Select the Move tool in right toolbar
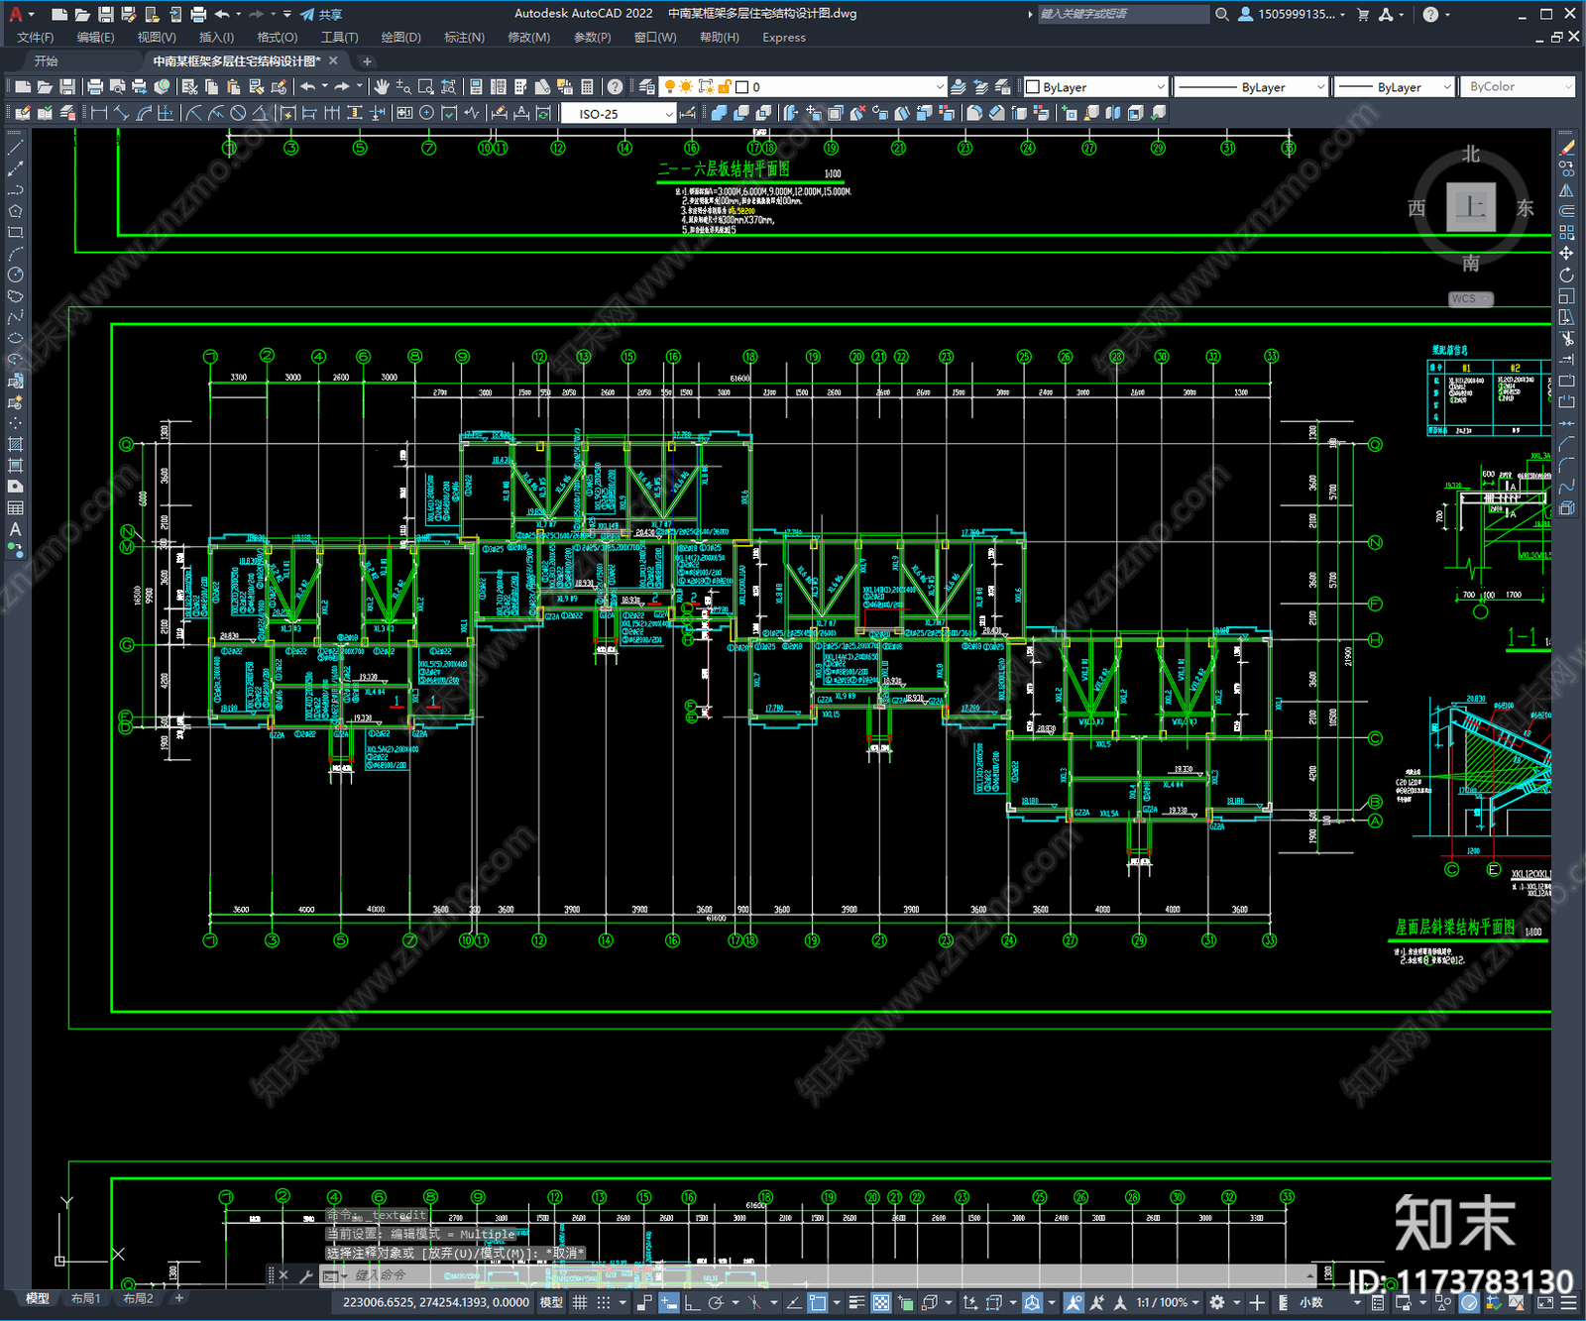 [x=1566, y=254]
